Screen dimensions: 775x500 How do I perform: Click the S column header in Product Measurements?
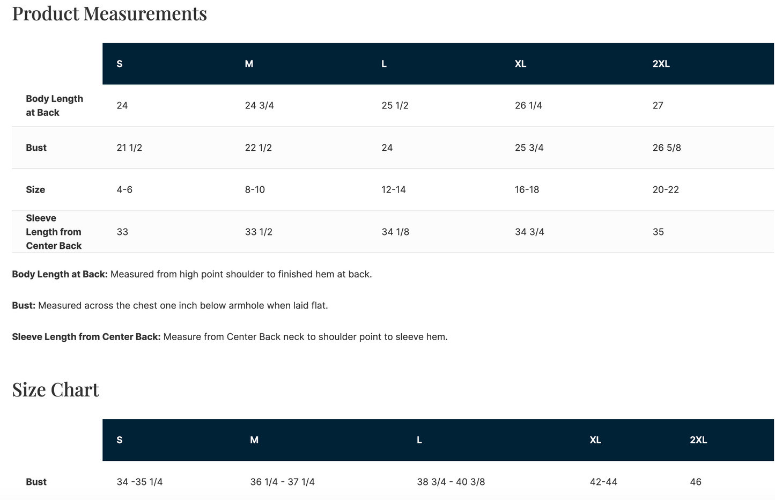click(x=120, y=64)
